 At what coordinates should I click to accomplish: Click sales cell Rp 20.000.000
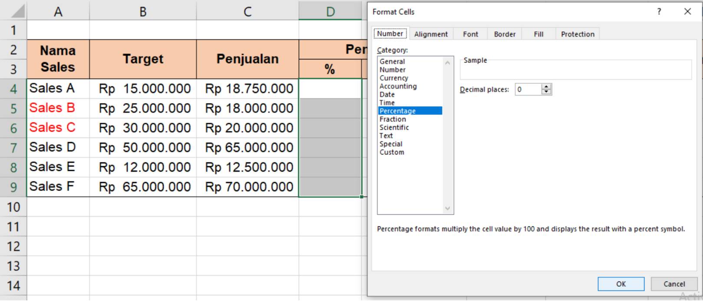point(247,128)
